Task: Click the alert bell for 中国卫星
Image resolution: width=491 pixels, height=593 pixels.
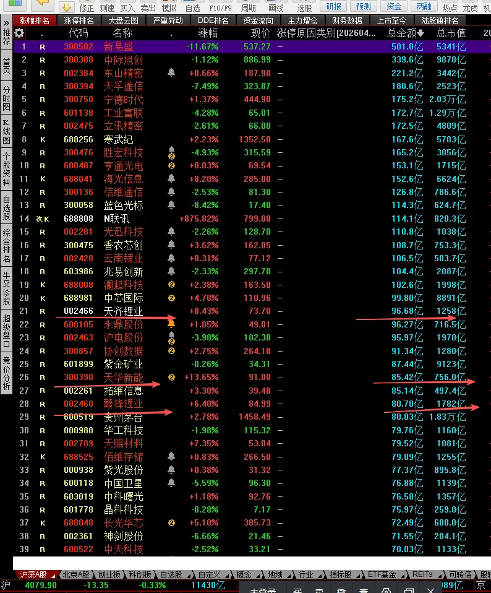Action: (x=171, y=483)
